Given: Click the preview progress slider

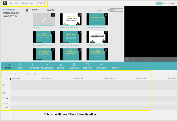Looking at the screenshot, I should point(163,59).
